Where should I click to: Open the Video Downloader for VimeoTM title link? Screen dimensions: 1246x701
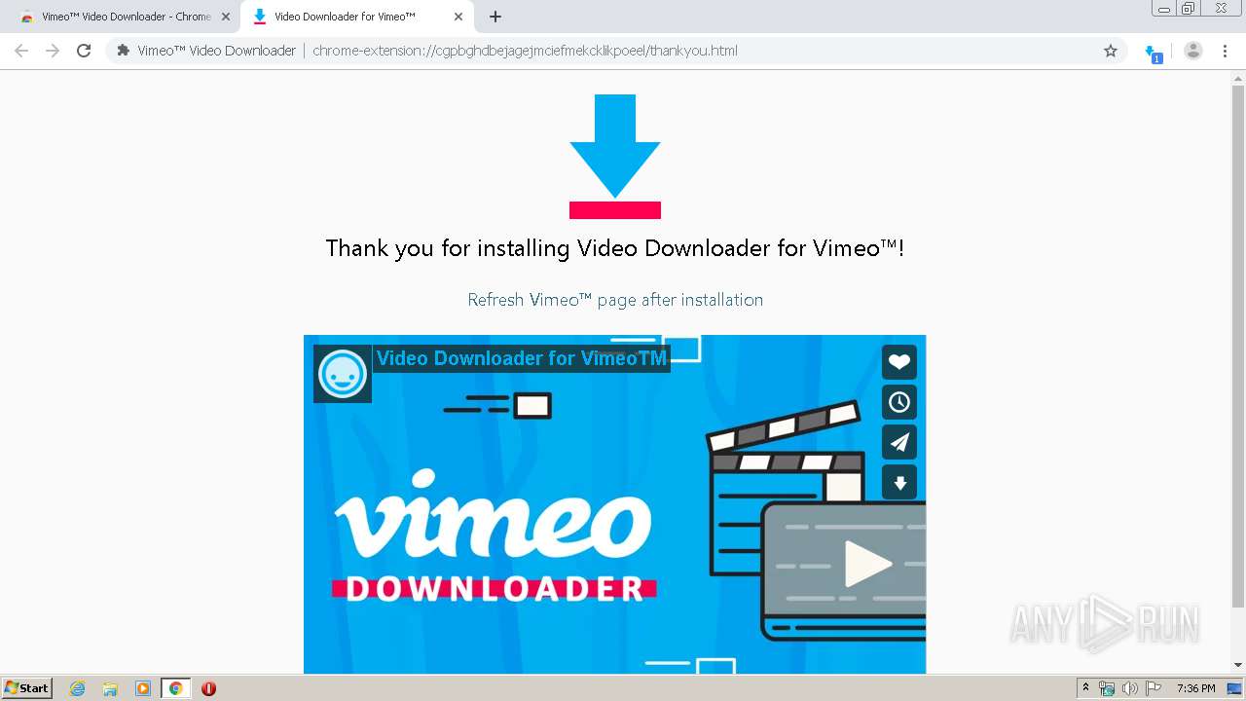click(x=522, y=358)
